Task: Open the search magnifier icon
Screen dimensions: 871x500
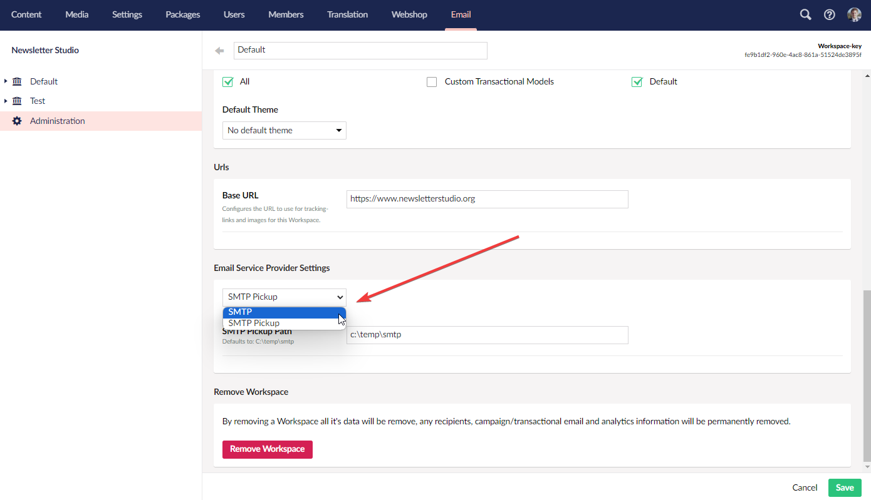Action: (x=805, y=14)
